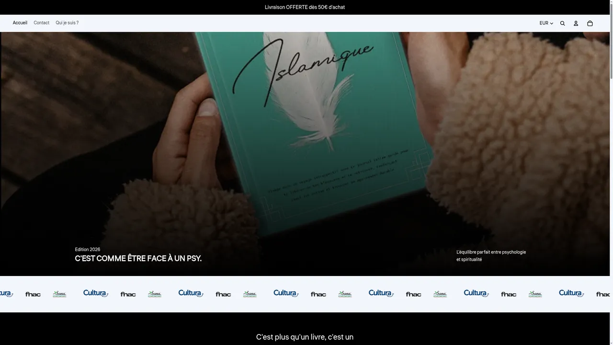The height and width of the screenshot is (345, 613).
Task: Click the fnac logo after second Cultura
Action: click(x=223, y=294)
